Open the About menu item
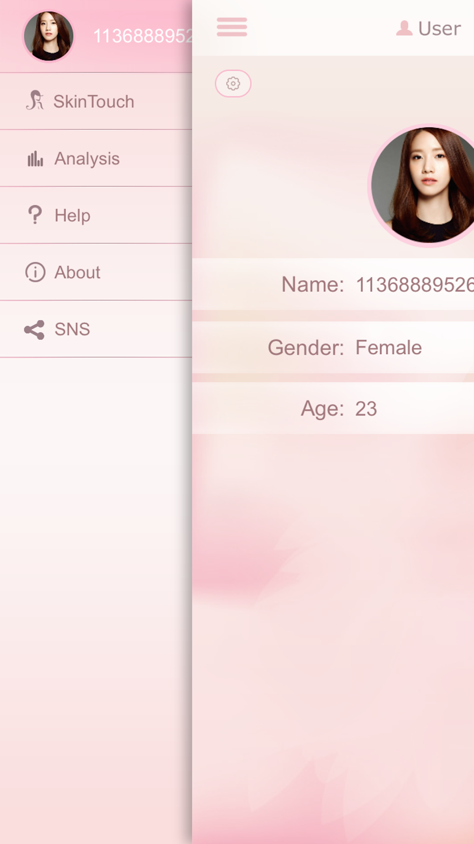 coord(96,272)
